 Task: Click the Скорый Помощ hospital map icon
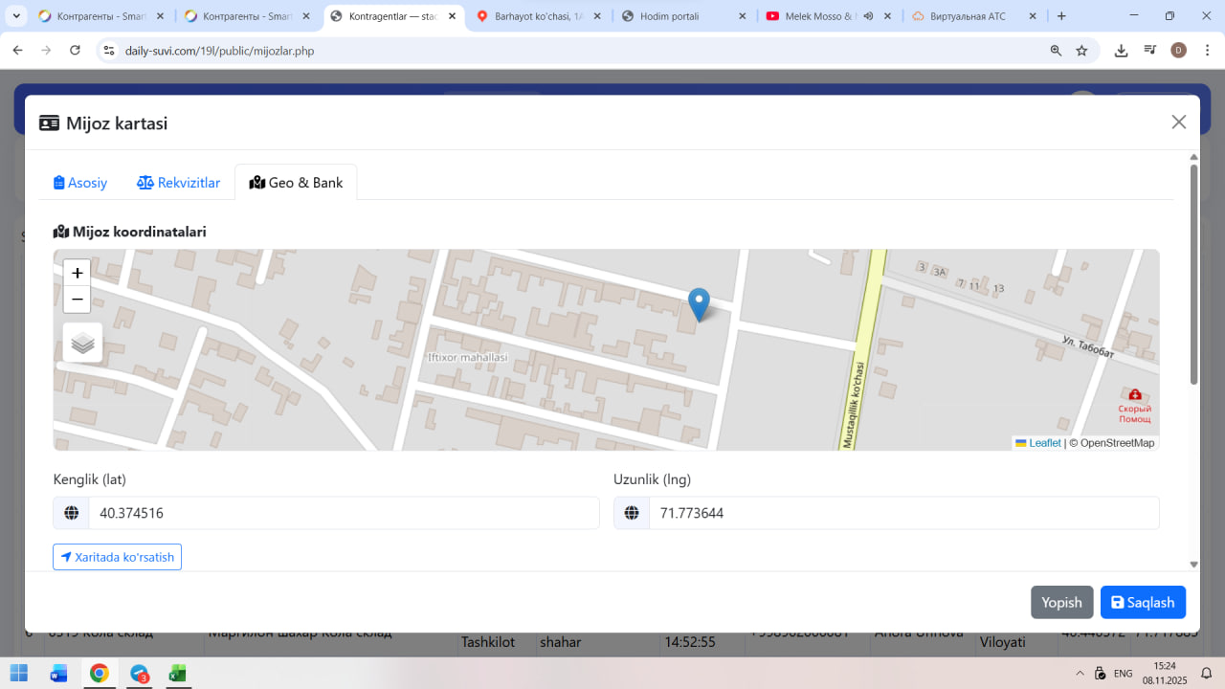tap(1135, 394)
